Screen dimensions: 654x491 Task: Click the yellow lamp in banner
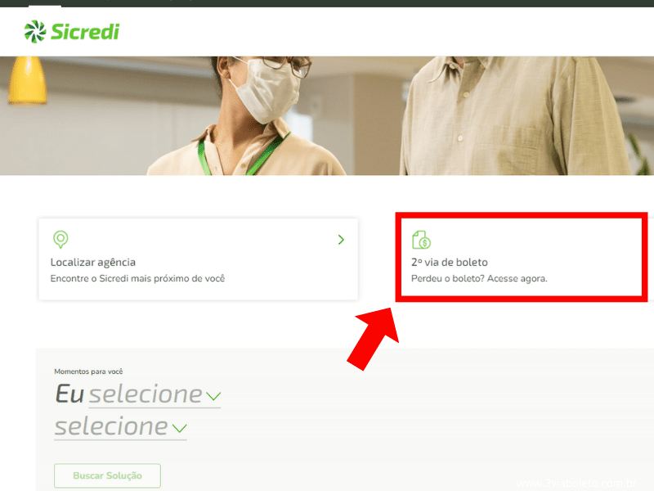[x=28, y=80]
